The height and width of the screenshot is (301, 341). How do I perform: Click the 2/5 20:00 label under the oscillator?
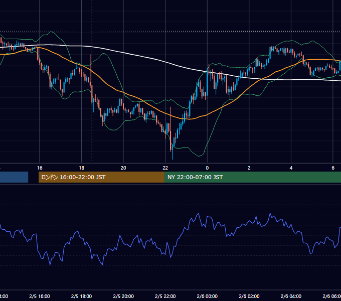click(123, 296)
